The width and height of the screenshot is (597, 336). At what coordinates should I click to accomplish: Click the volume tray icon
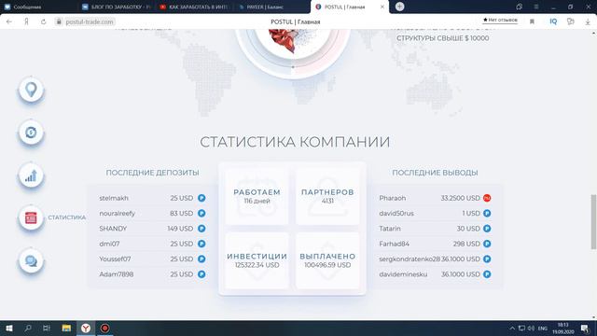(531, 328)
